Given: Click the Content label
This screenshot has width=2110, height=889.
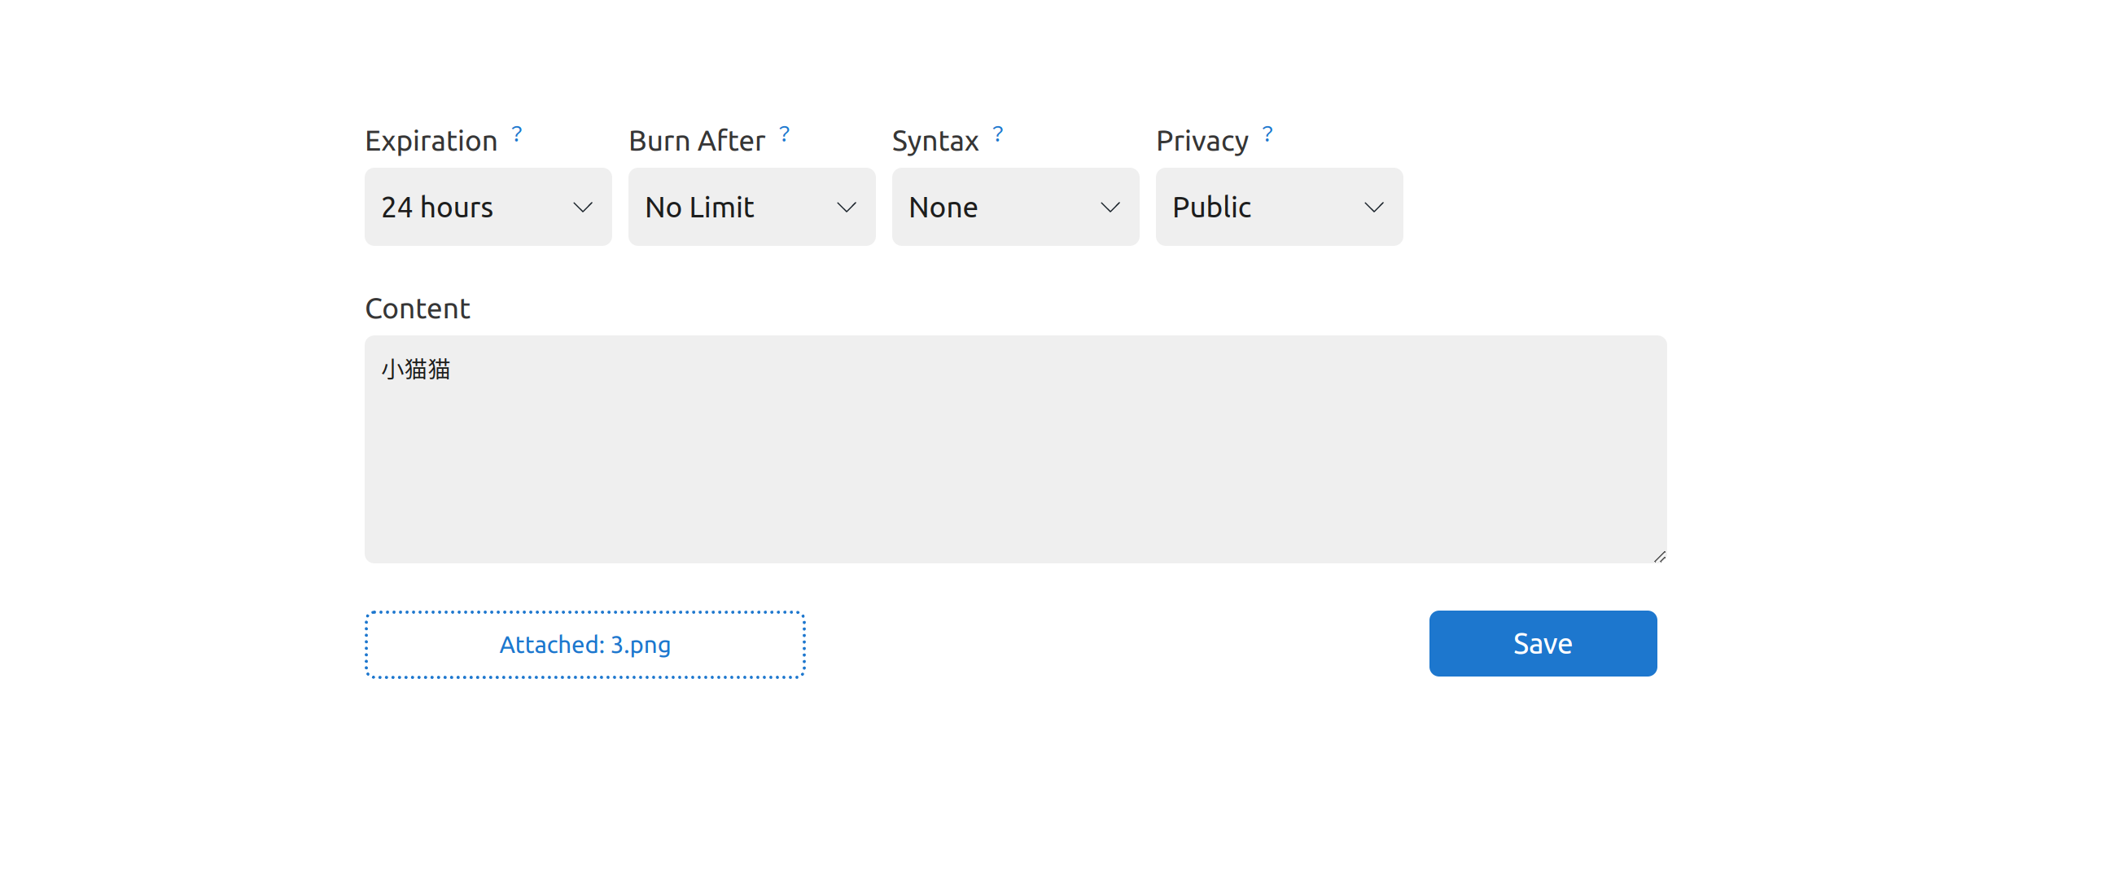Looking at the screenshot, I should click(418, 308).
